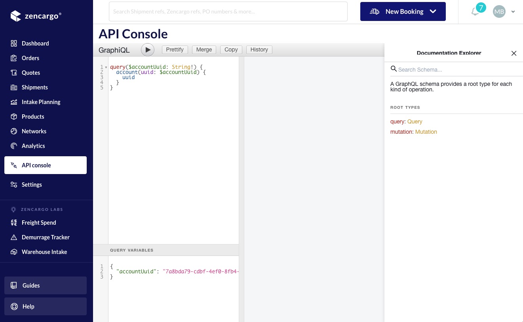Open the Dashboard from the sidebar
This screenshot has width=523, height=322.
coord(35,43)
